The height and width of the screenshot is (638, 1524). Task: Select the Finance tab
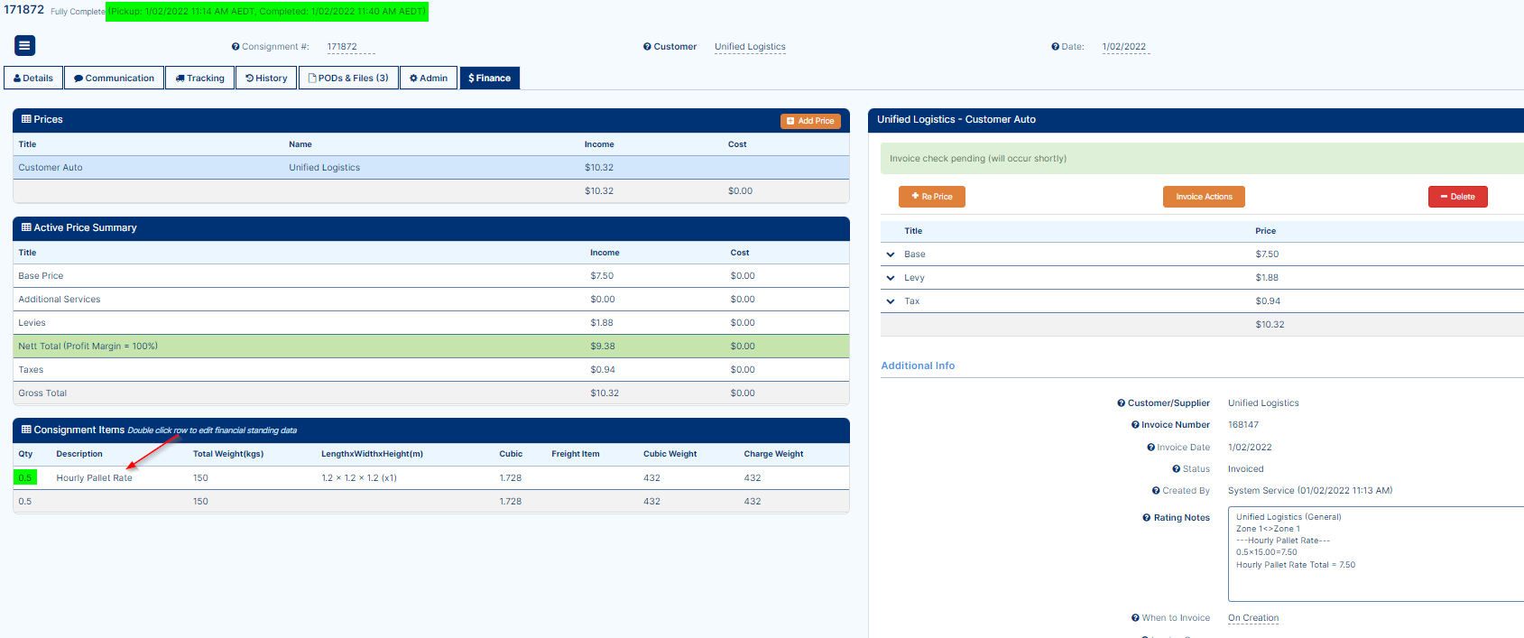tap(489, 79)
